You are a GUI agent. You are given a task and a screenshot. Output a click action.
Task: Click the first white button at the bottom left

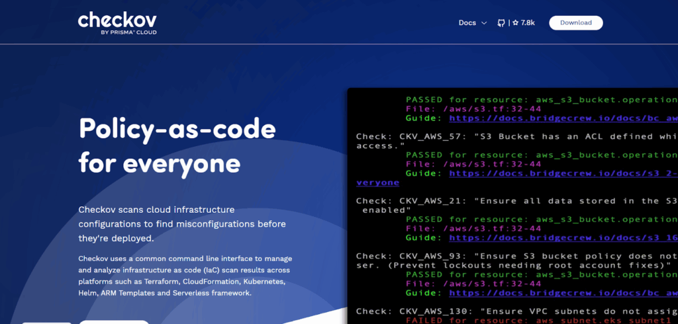(46, 321)
